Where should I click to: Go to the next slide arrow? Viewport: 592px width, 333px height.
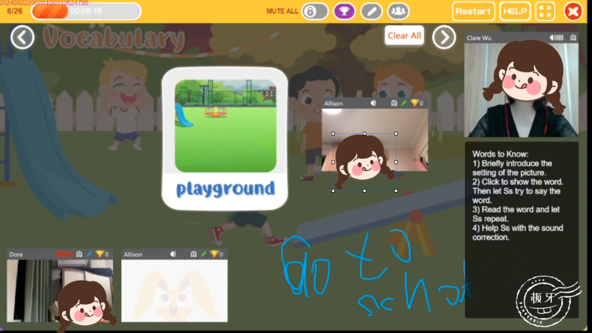pos(444,37)
